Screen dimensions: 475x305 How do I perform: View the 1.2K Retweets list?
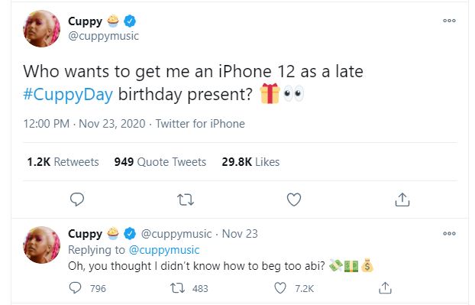(63, 162)
